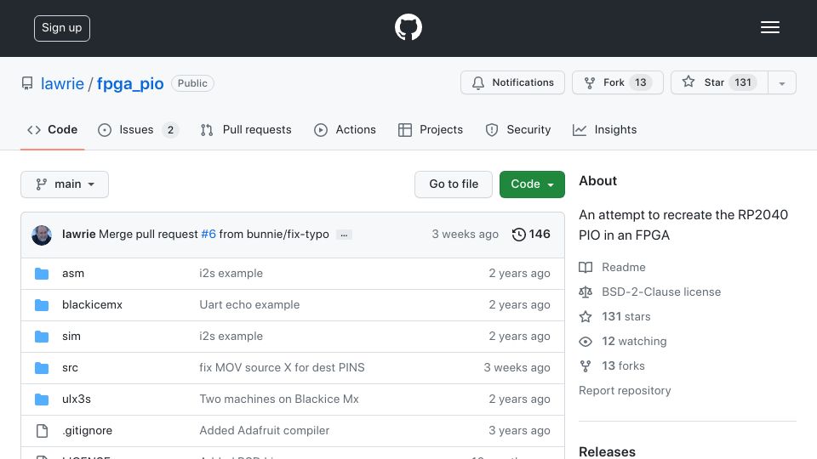
Task: Click the Notifications bell button
Action: pyautogui.click(x=512, y=82)
